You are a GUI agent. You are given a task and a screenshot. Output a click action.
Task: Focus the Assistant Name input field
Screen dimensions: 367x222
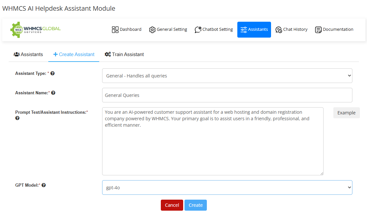click(227, 95)
